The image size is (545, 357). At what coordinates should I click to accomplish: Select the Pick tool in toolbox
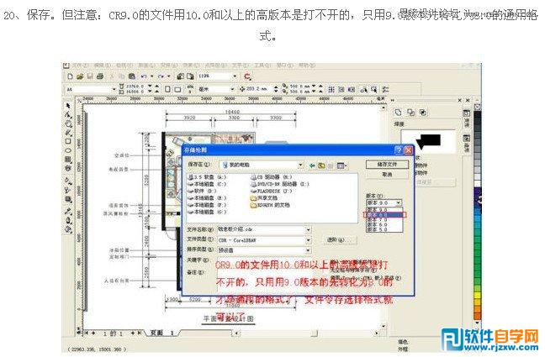tap(68, 106)
